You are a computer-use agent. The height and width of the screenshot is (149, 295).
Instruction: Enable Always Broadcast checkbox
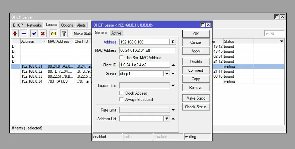(x=121, y=99)
